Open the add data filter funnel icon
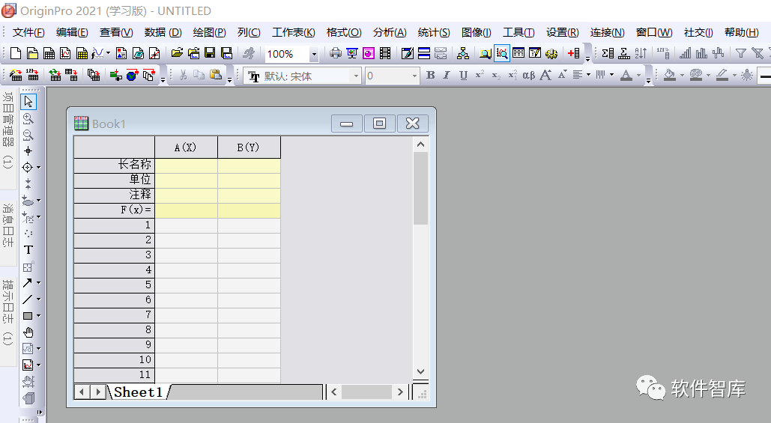This screenshot has height=423, width=771. (x=740, y=54)
